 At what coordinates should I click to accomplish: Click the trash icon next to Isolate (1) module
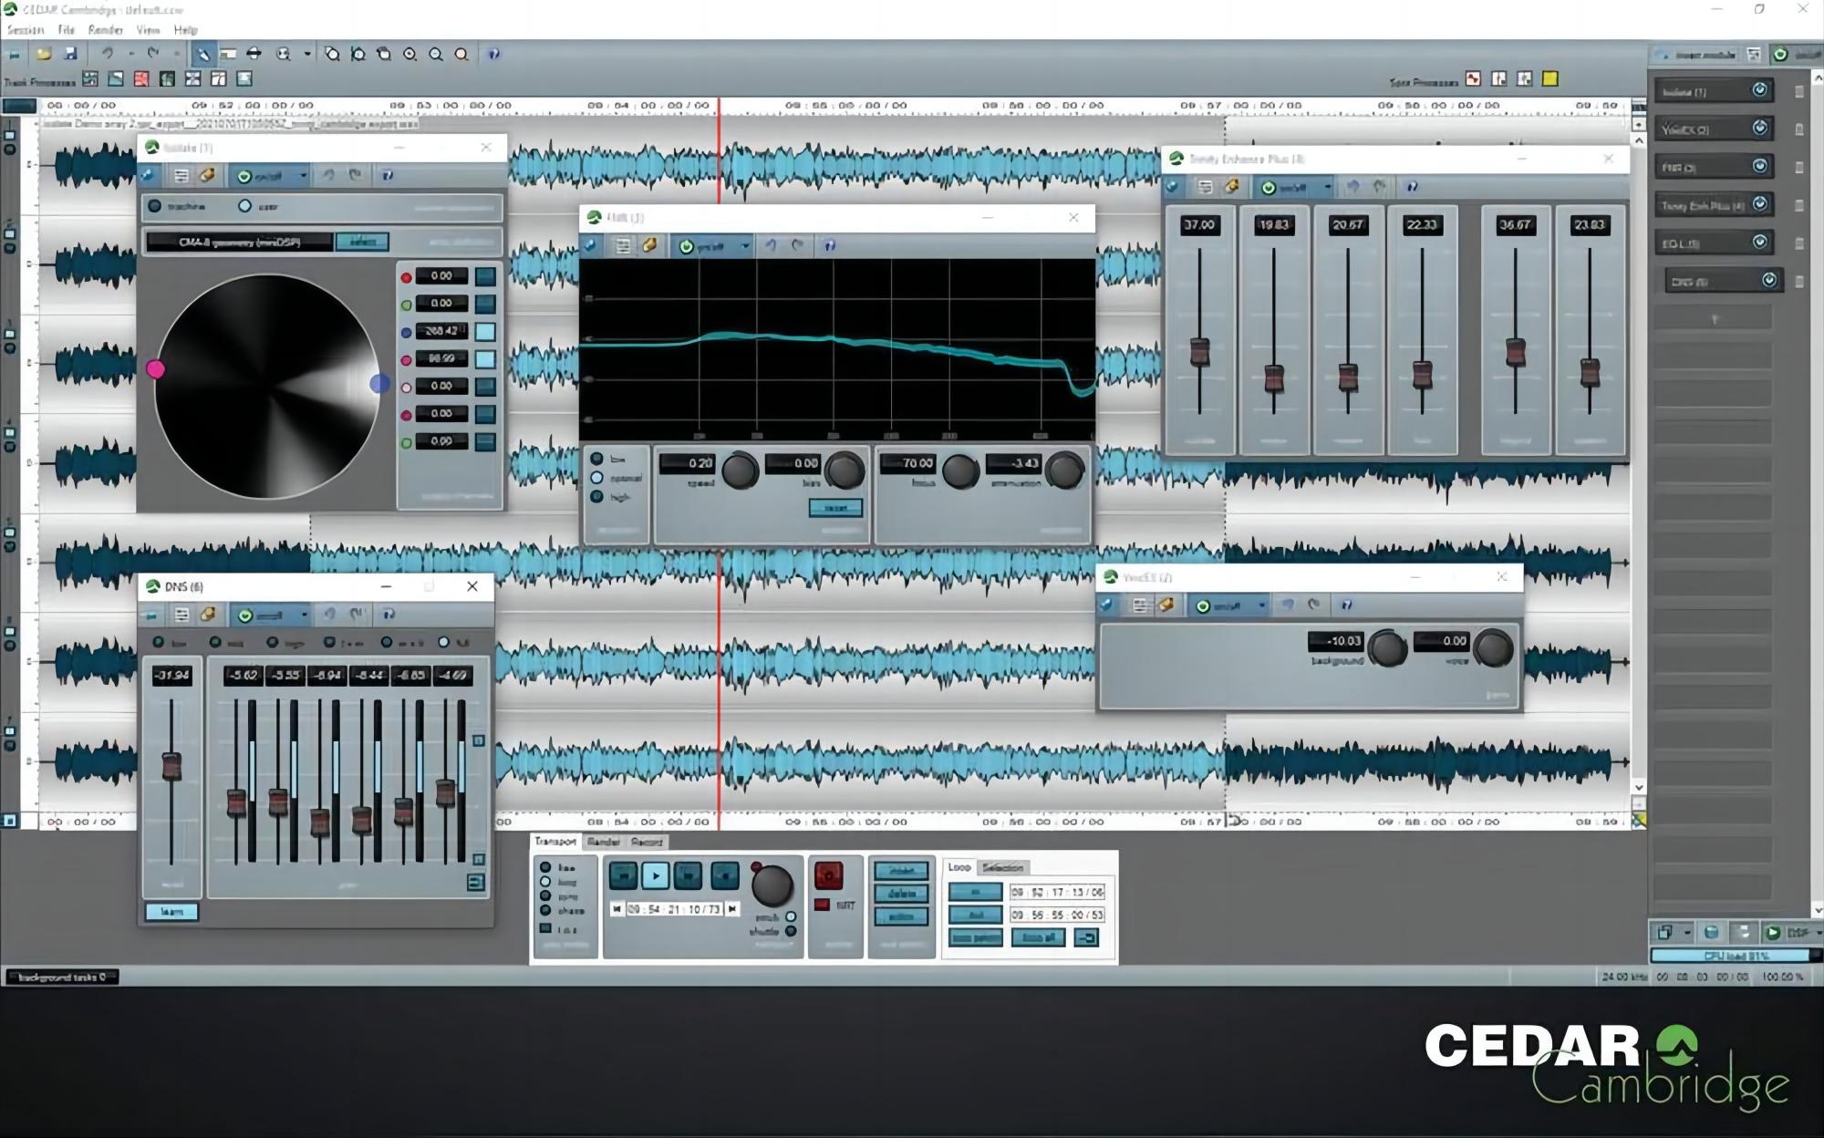click(1799, 91)
